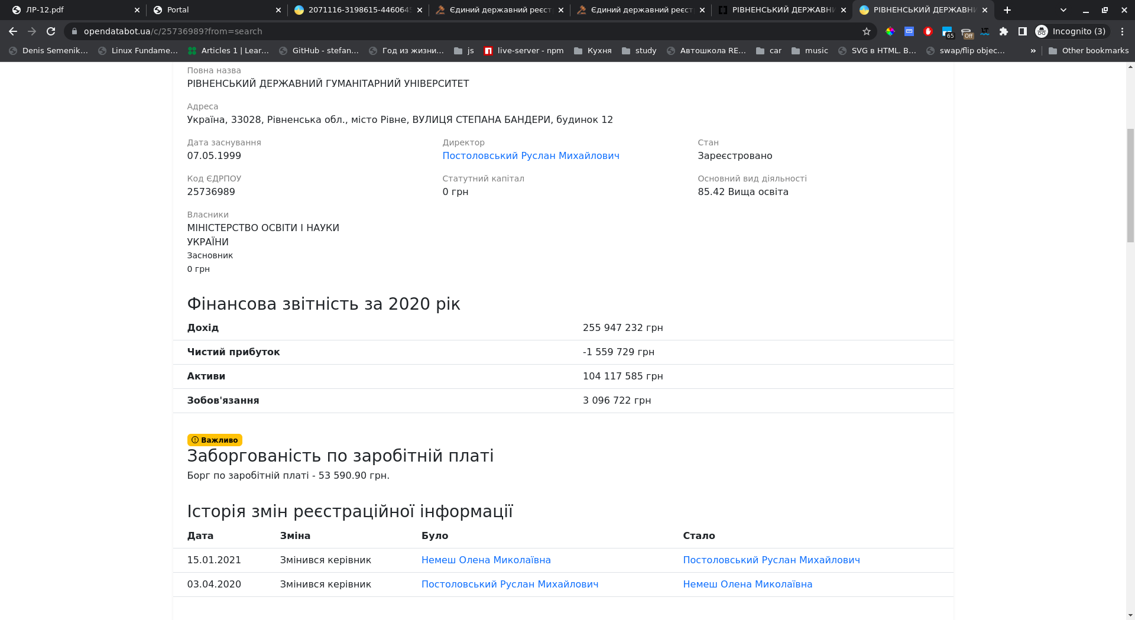Open the tab search dropdown arrow
The image size is (1135, 620).
click(x=1063, y=10)
